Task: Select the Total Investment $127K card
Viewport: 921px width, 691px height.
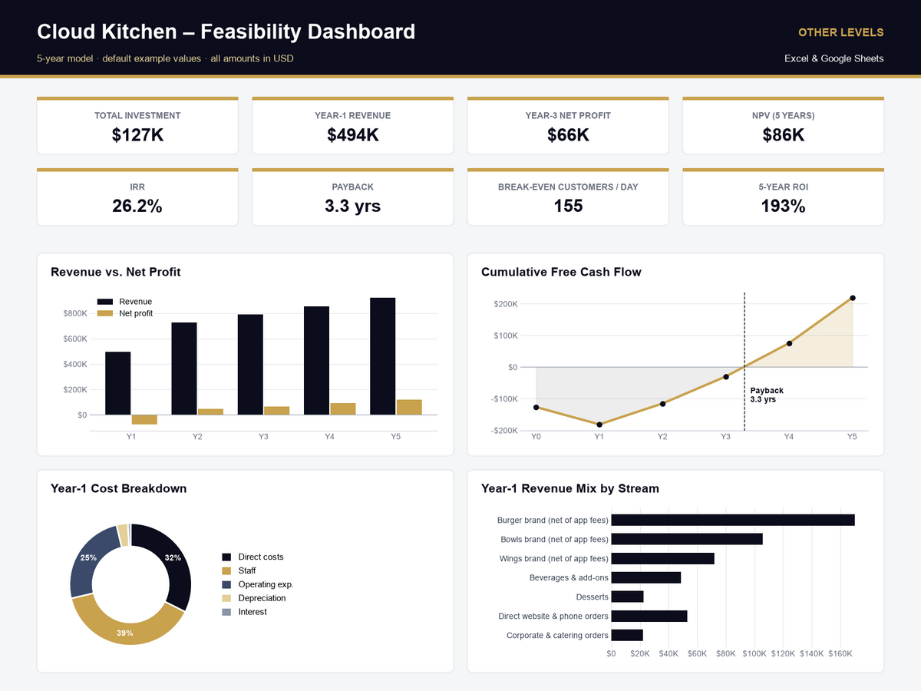Action: 137,126
